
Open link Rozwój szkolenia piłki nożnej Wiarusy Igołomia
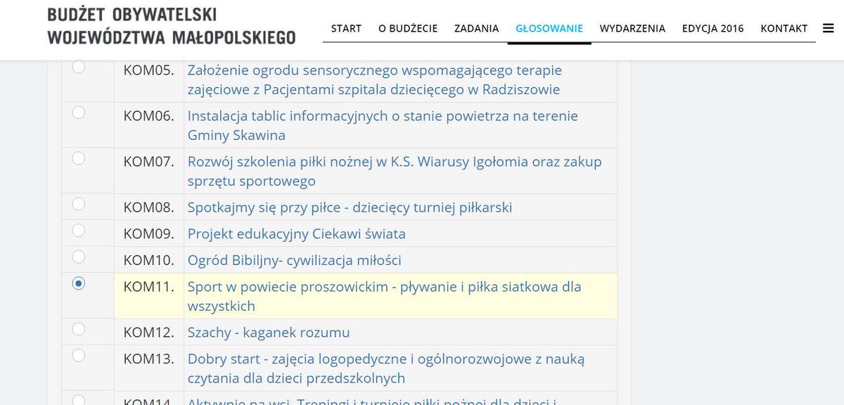[395, 171]
